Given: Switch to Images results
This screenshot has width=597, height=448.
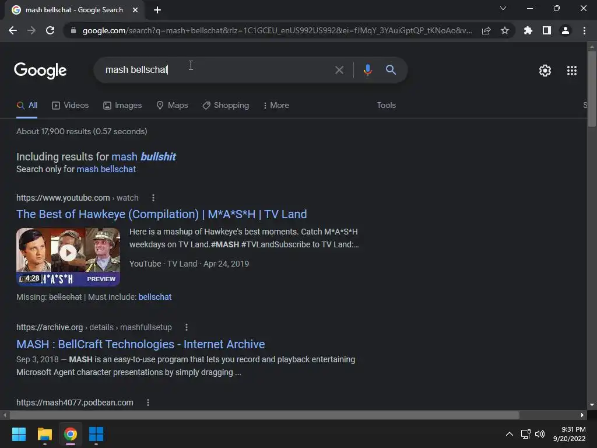Looking at the screenshot, I should click(122, 105).
